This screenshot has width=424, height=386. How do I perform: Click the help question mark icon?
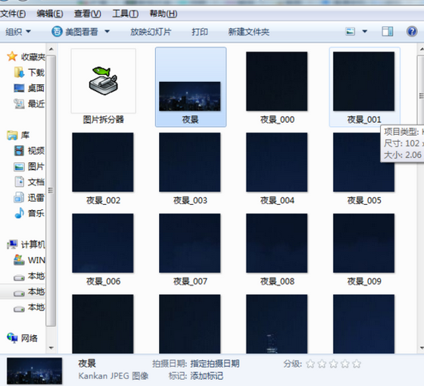tap(412, 32)
